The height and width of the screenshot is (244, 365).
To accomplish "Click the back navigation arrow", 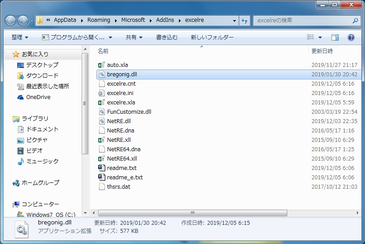I will click(11, 21).
